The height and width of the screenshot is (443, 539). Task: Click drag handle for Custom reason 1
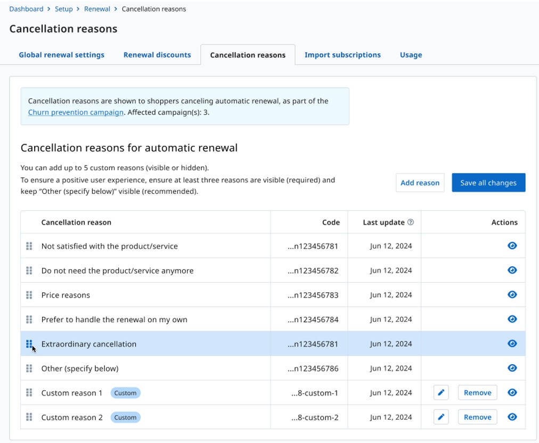(x=29, y=393)
